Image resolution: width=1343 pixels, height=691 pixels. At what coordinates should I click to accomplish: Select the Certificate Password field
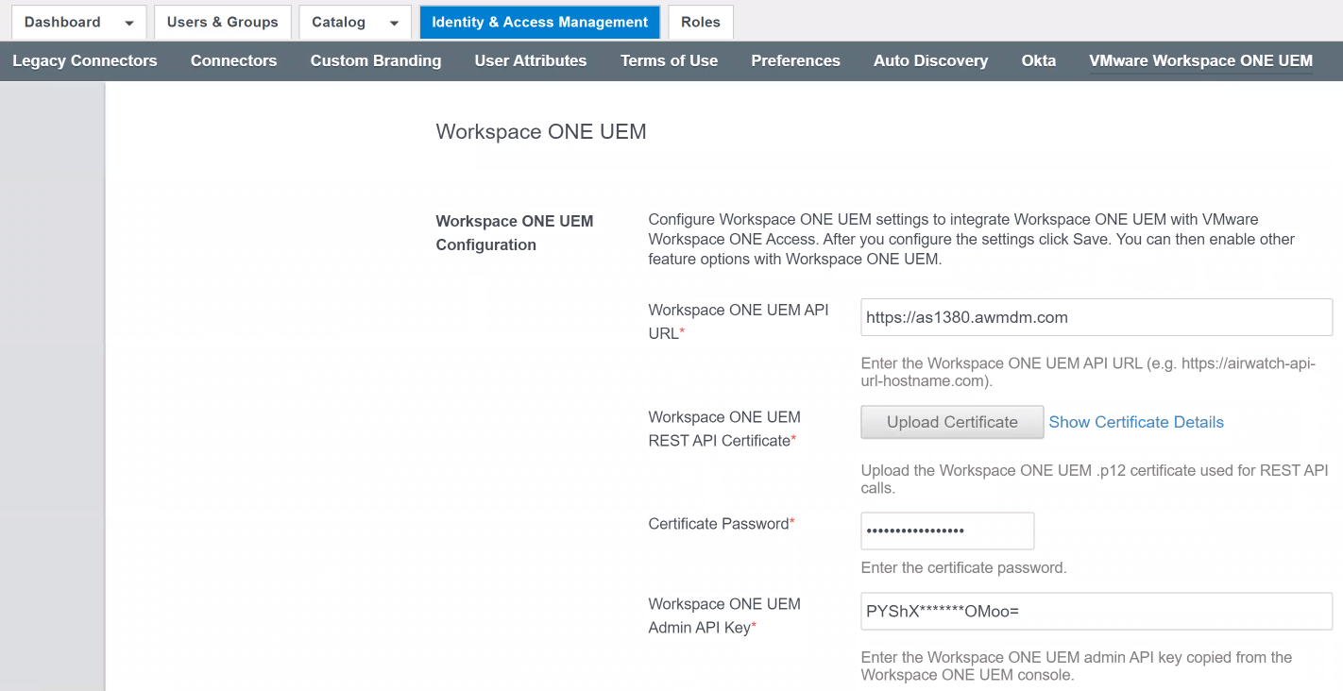click(946, 531)
